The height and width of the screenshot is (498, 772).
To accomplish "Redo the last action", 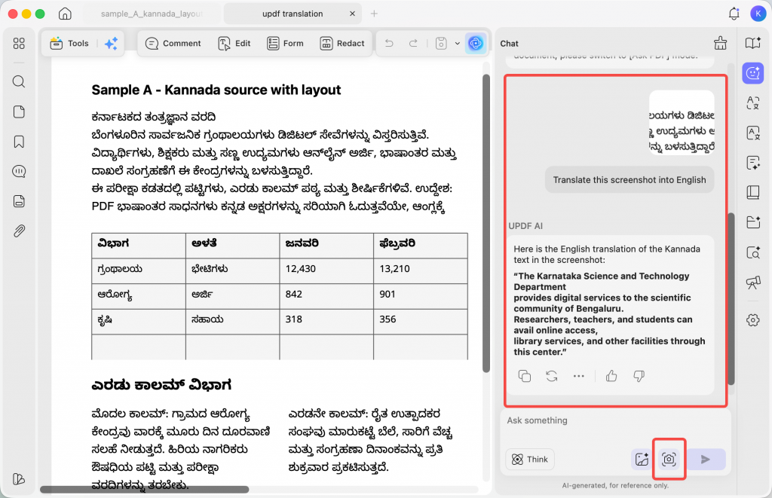I will click(x=414, y=43).
